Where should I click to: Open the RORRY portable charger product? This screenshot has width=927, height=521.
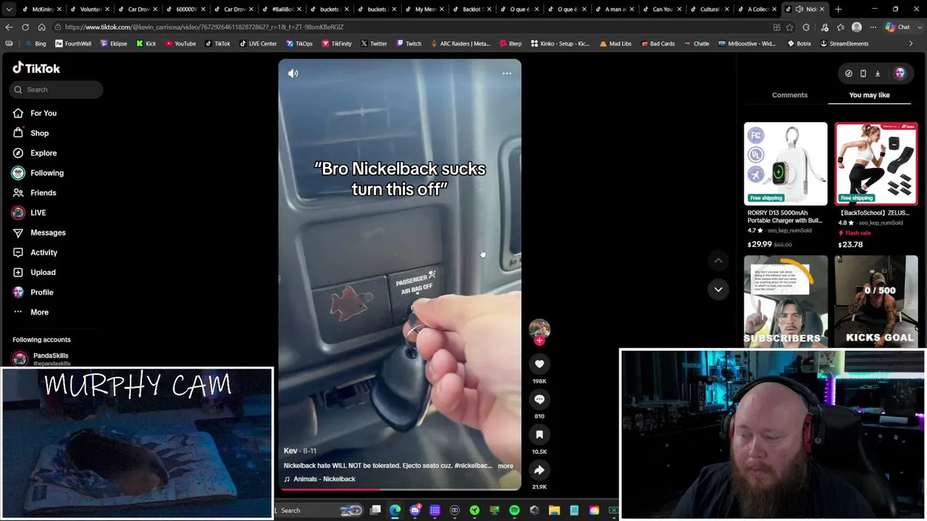[x=786, y=186]
